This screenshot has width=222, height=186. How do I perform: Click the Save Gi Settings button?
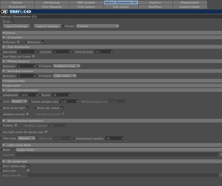click(17, 26)
